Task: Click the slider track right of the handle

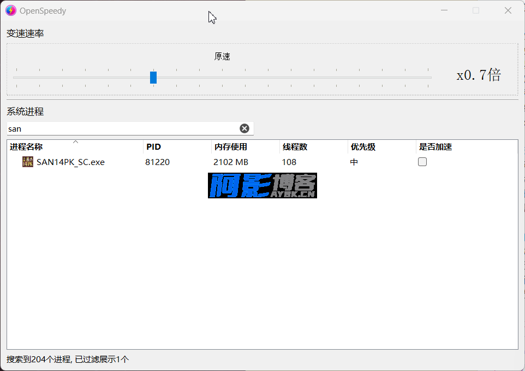Action: click(300, 78)
